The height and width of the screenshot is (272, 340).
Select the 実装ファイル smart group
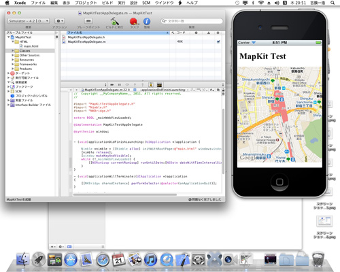[24, 101]
